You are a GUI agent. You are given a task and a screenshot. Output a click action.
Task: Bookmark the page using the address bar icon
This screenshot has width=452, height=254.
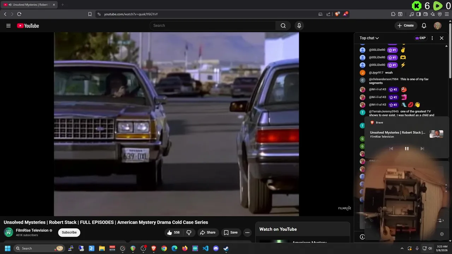point(90,14)
